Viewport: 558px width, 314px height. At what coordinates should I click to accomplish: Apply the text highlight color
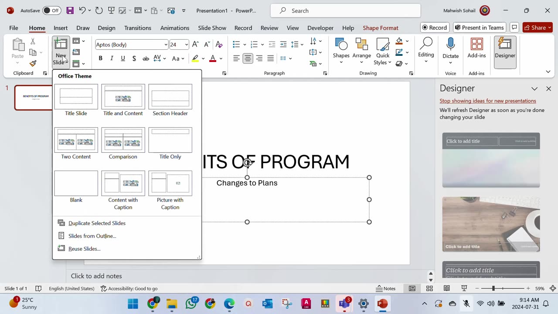point(195,58)
